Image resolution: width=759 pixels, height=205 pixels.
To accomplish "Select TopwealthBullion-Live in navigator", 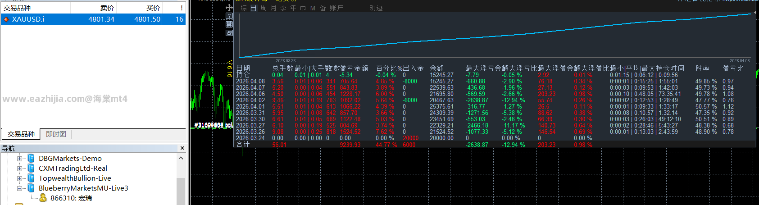I will coord(75,178).
